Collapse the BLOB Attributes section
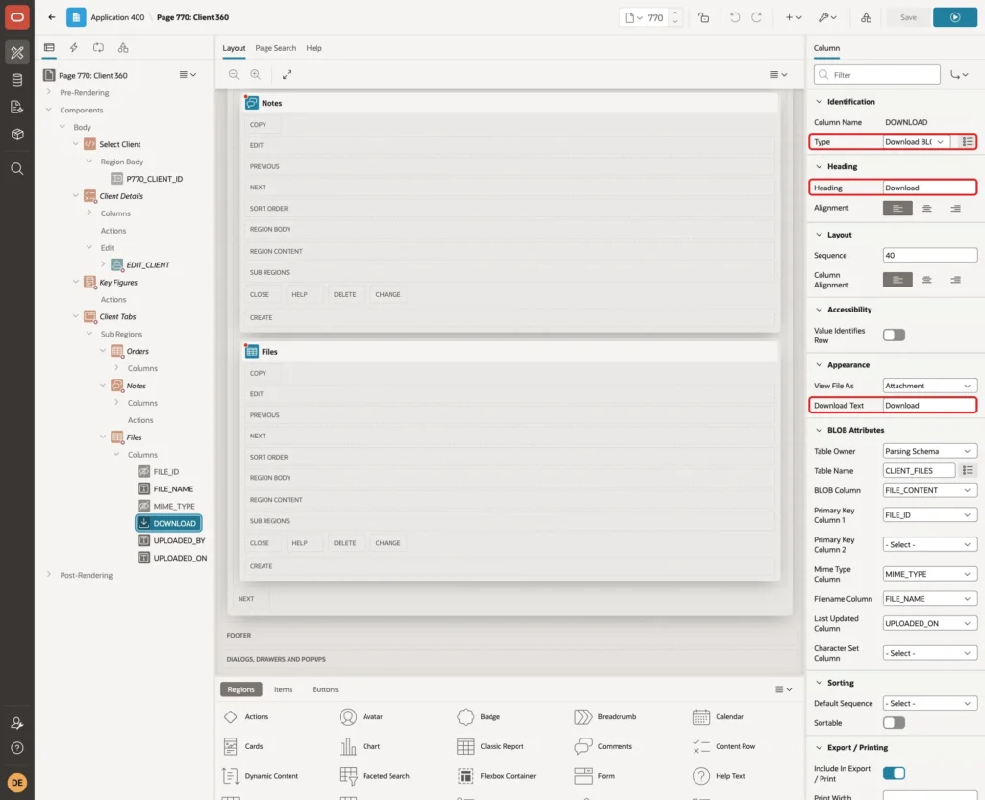The width and height of the screenshot is (985, 800). (x=819, y=430)
